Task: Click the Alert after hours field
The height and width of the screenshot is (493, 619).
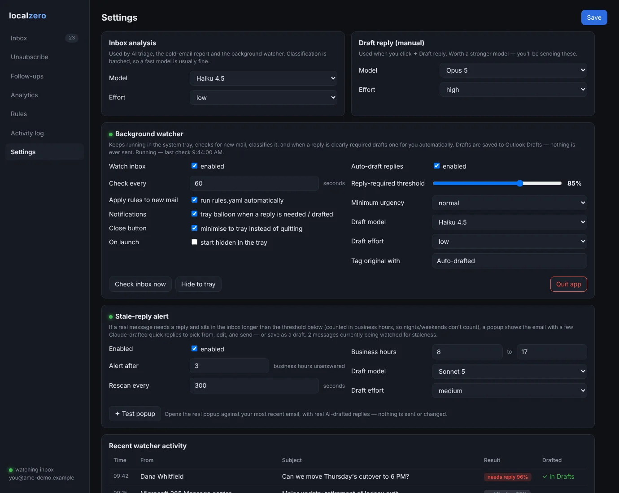Action: pos(229,366)
